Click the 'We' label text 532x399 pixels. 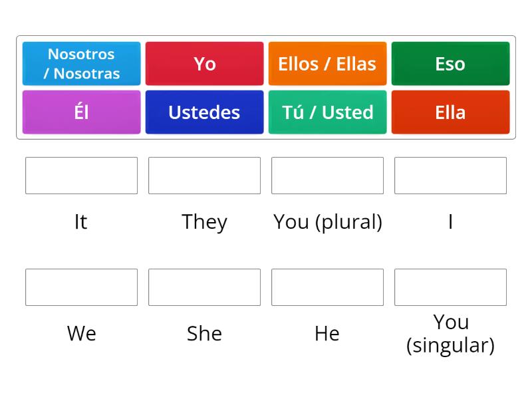point(81,334)
